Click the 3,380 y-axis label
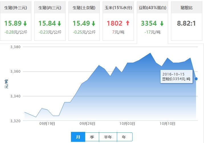This screenshot has height=143, width=204. [15, 47]
